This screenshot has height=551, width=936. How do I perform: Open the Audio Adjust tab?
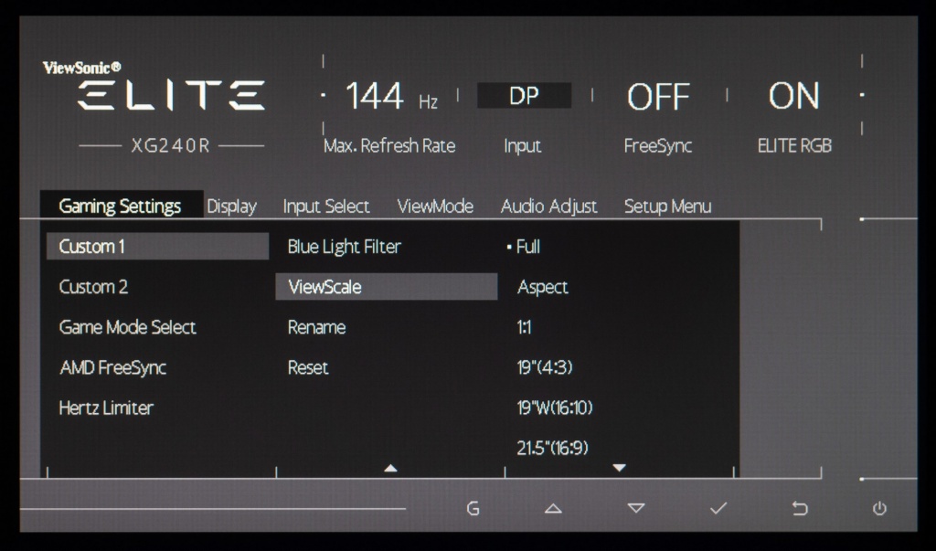pos(548,207)
